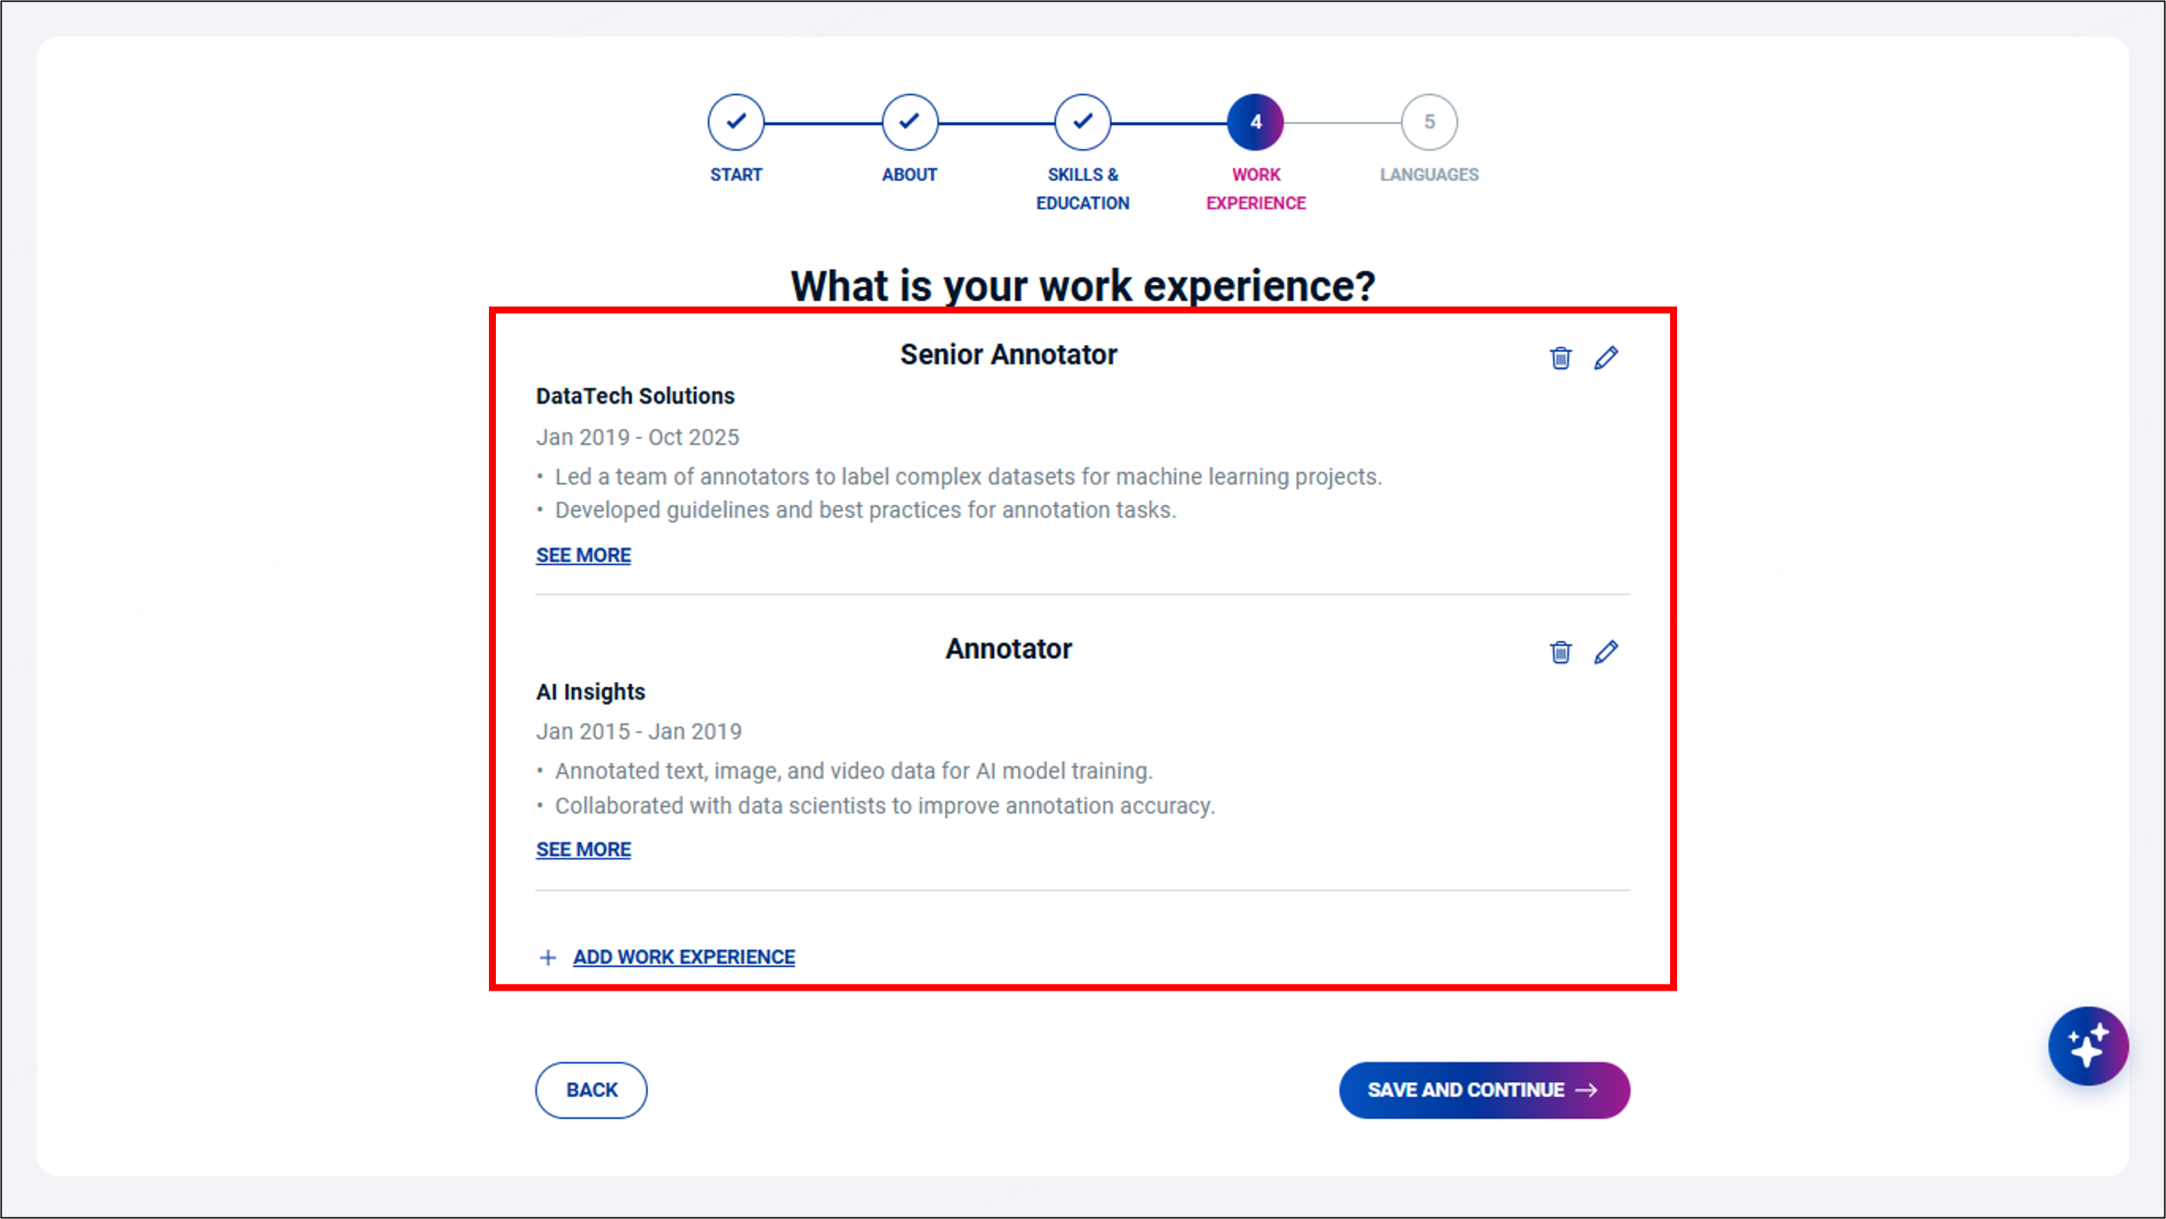Click the Languages step label
Viewport: 2166px width, 1219px height.
pos(1429,174)
